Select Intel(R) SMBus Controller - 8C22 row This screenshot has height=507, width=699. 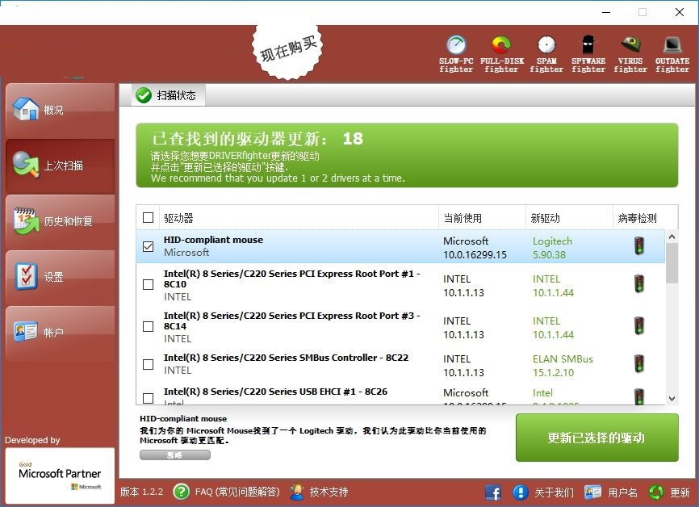click(400, 364)
